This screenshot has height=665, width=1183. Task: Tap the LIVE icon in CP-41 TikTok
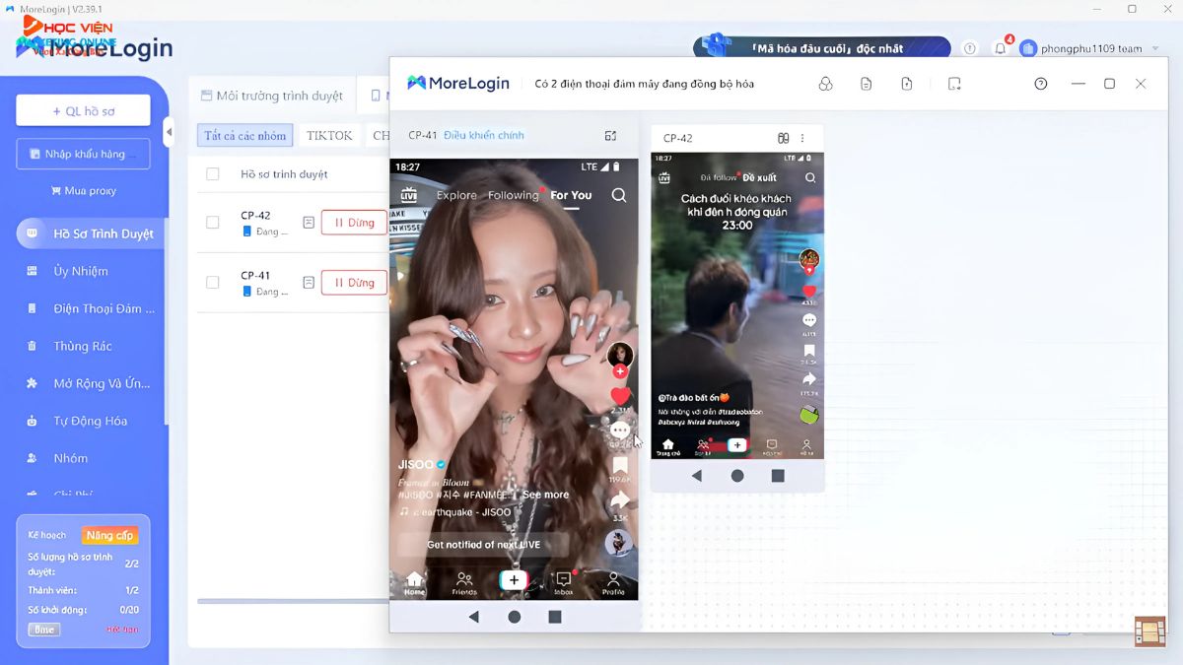coord(408,195)
